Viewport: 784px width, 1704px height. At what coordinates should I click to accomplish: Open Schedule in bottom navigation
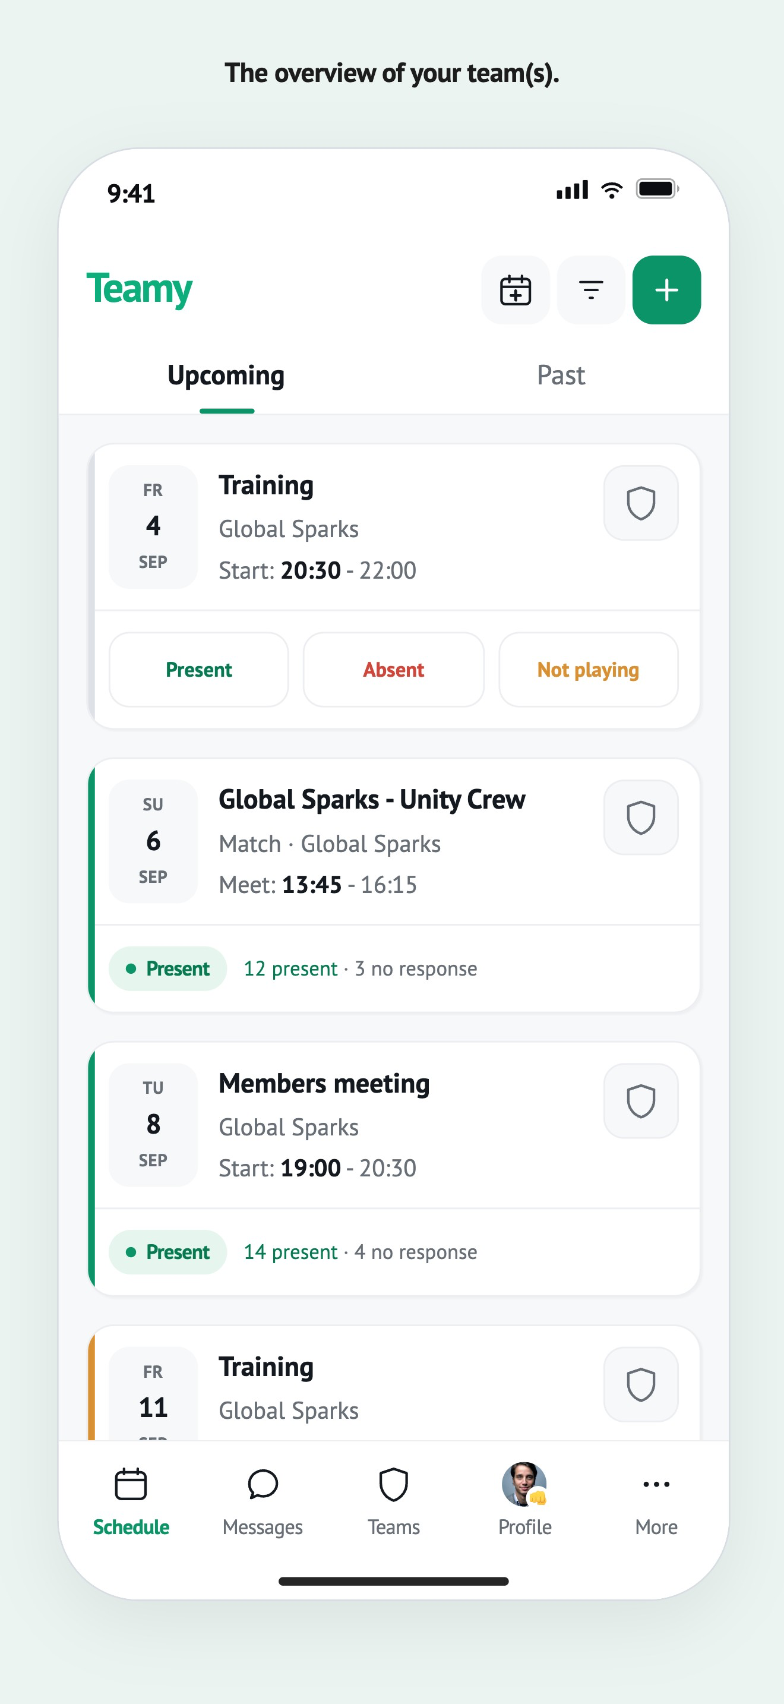(x=131, y=1500)
